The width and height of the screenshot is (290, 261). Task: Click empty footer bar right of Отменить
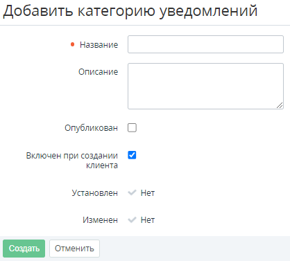click(x=194, y=249)
